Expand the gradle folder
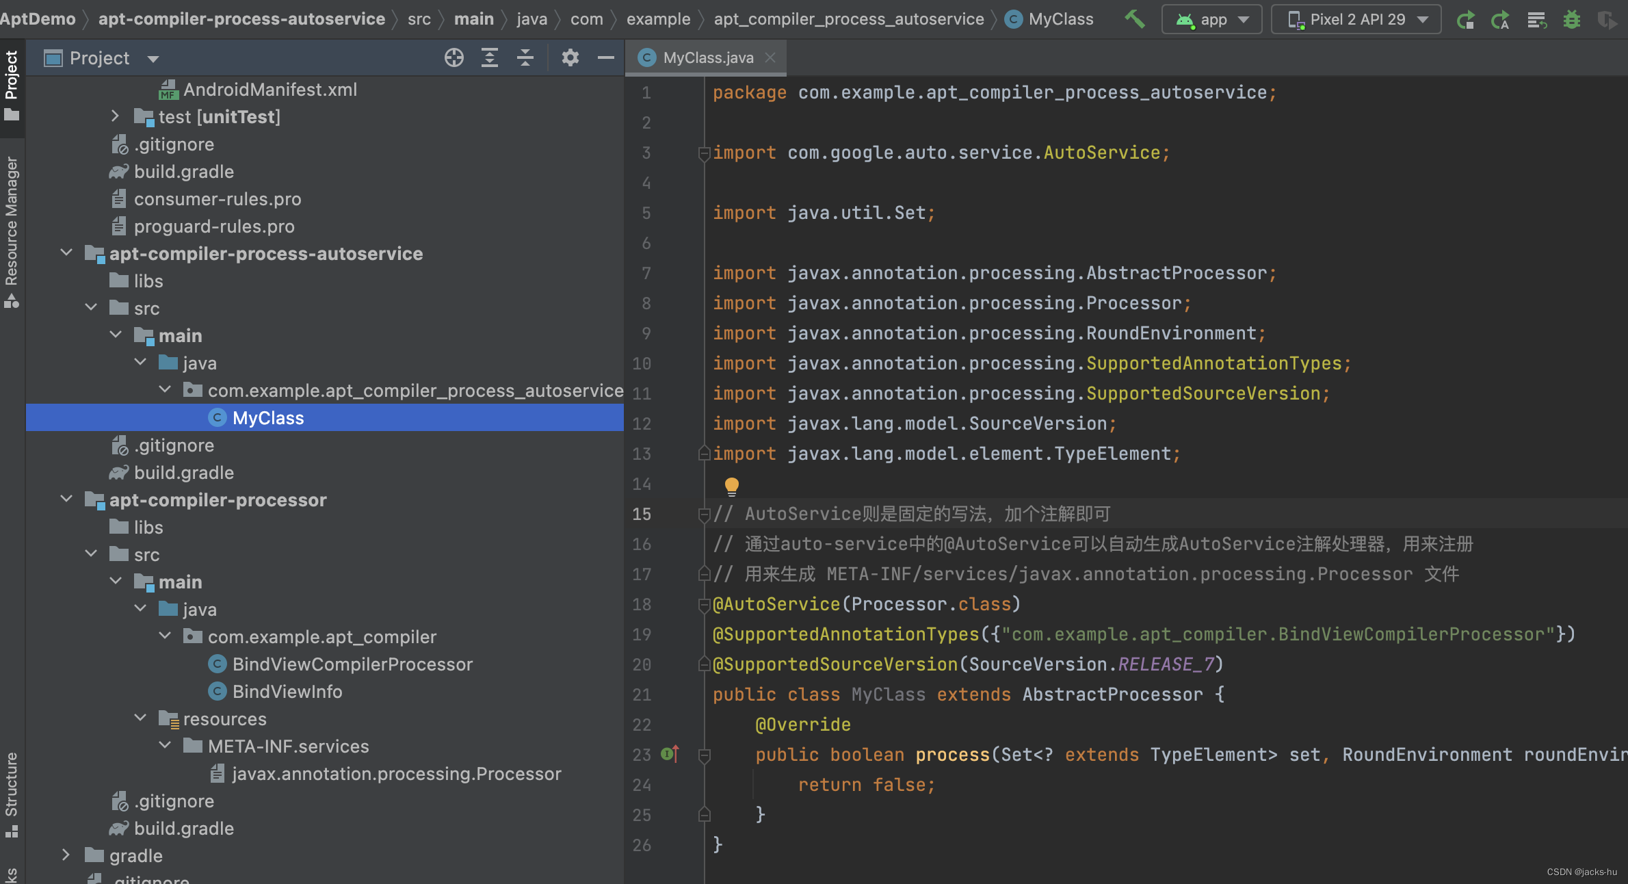 click(x=66, y=855)
